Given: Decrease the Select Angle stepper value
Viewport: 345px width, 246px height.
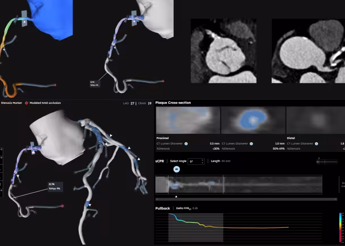Looking at the screenshot, I should pyautogui.click(x=203, y=163).
